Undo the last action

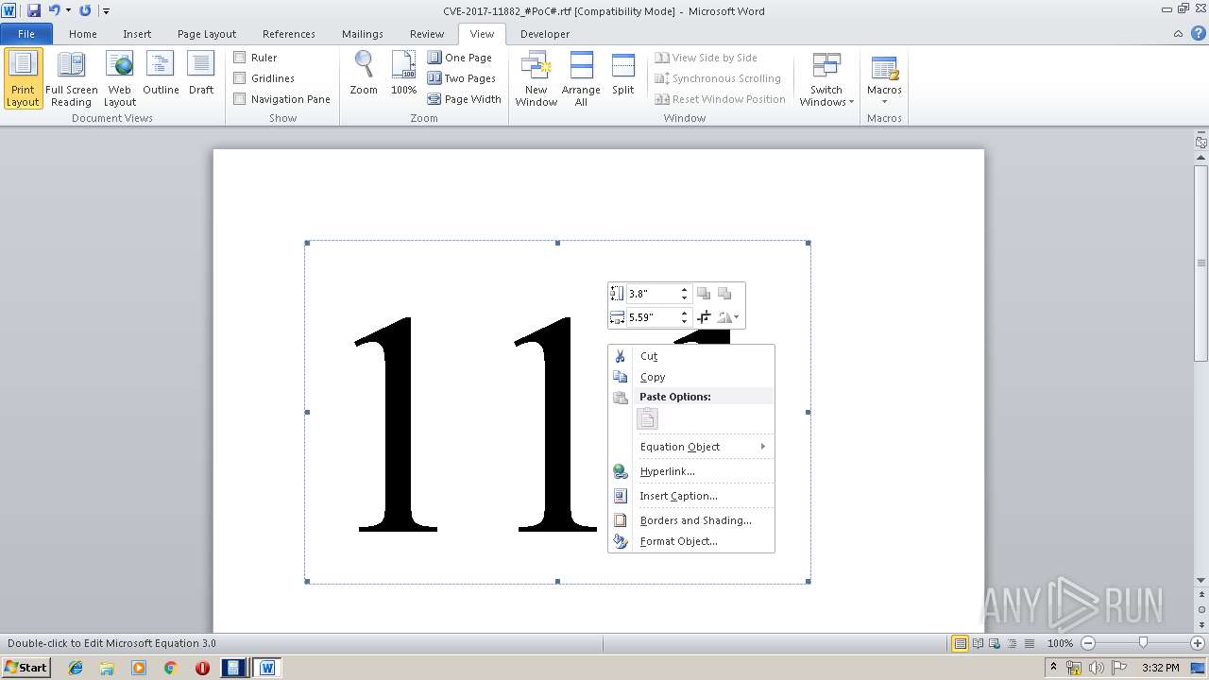coord(54,10)
